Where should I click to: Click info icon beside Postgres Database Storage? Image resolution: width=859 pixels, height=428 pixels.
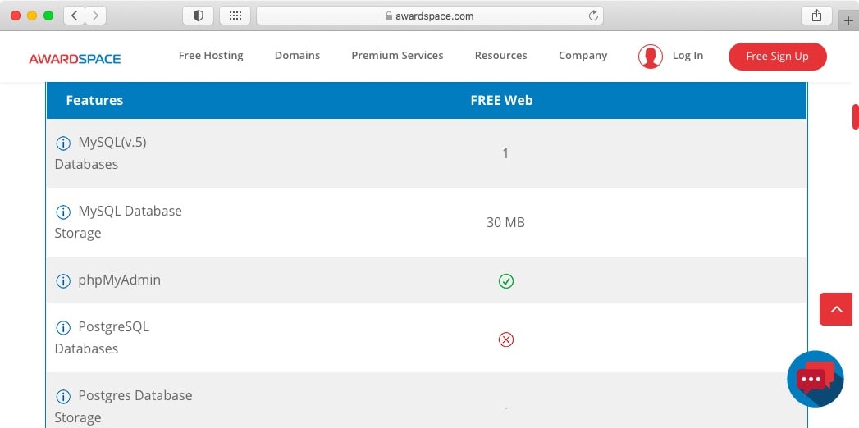pos(63,397)
